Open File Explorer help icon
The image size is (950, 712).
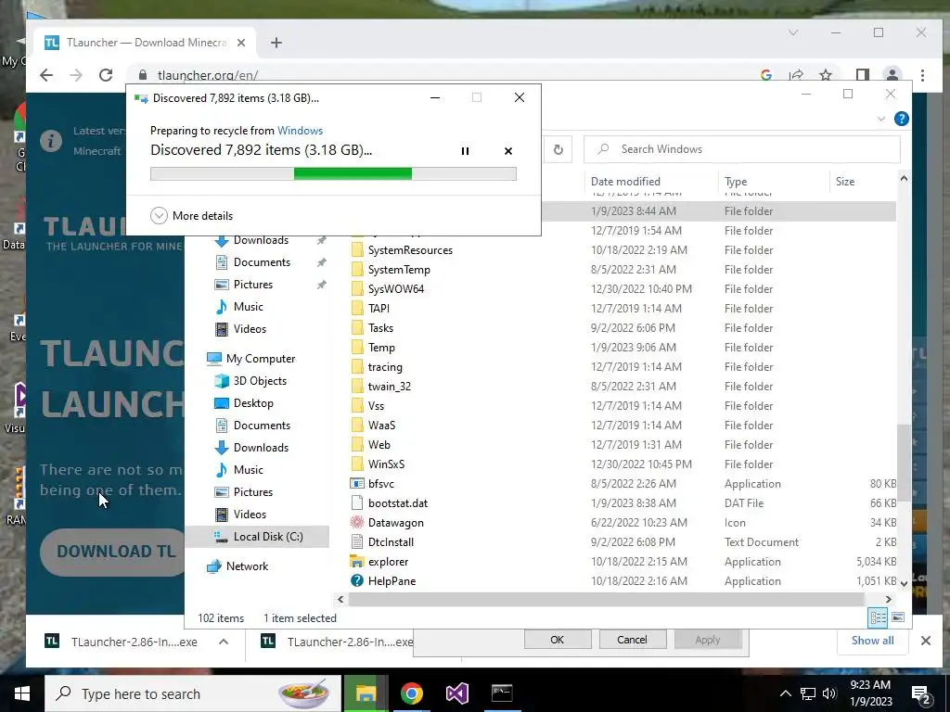pos(901,119)
